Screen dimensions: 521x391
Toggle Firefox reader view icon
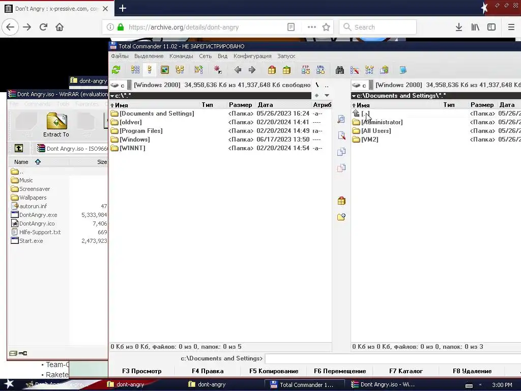click(291, 27)
